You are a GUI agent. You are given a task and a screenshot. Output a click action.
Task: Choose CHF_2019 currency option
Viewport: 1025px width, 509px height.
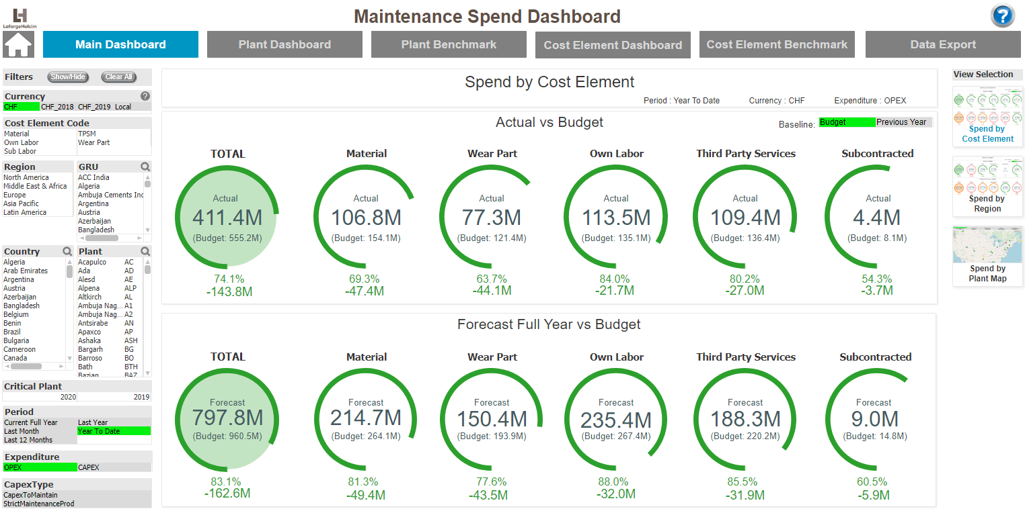click(95, 107)
